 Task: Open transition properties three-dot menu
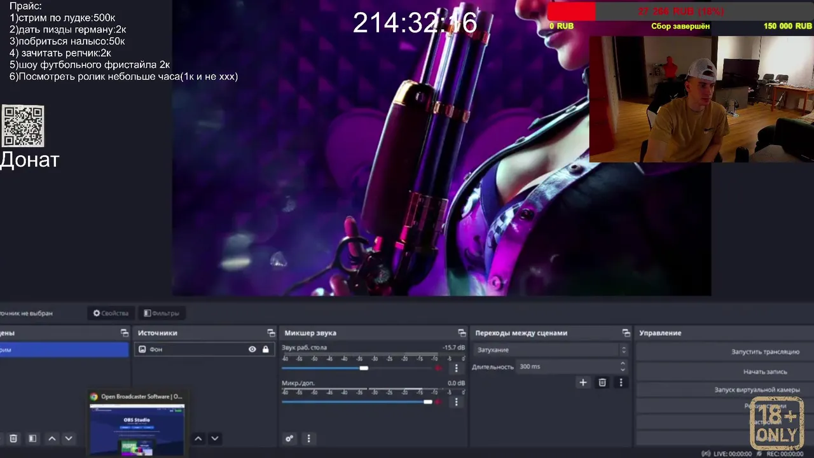[621, 382]
